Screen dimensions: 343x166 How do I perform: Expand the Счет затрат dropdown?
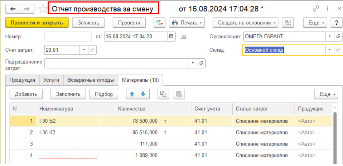83,50
